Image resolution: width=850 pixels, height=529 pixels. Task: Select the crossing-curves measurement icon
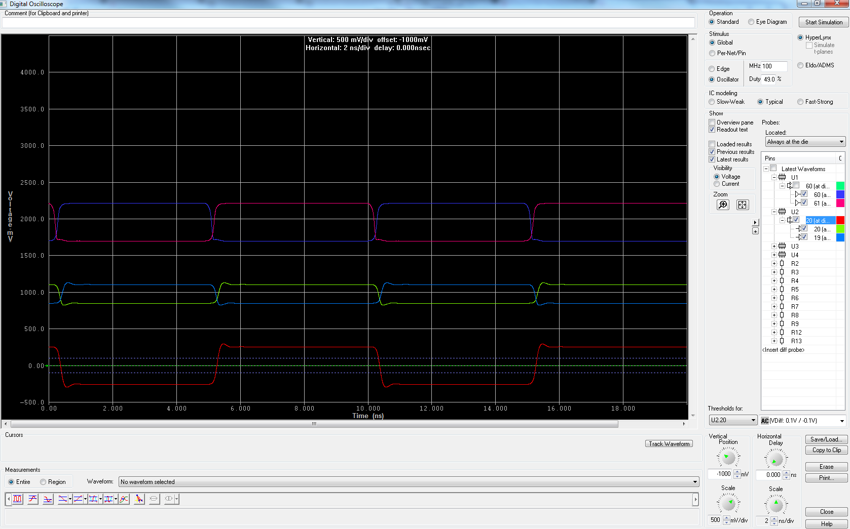(x=124, y=499)
